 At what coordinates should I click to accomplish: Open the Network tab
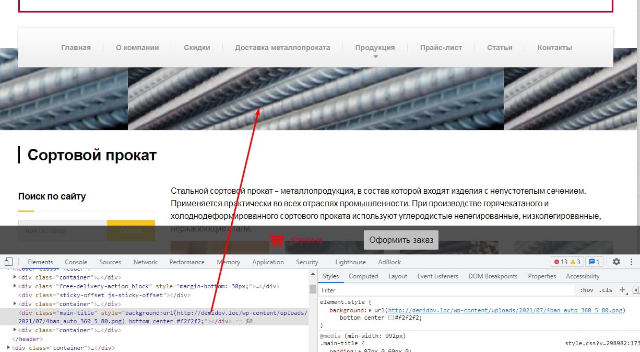[x=145, y=262]
